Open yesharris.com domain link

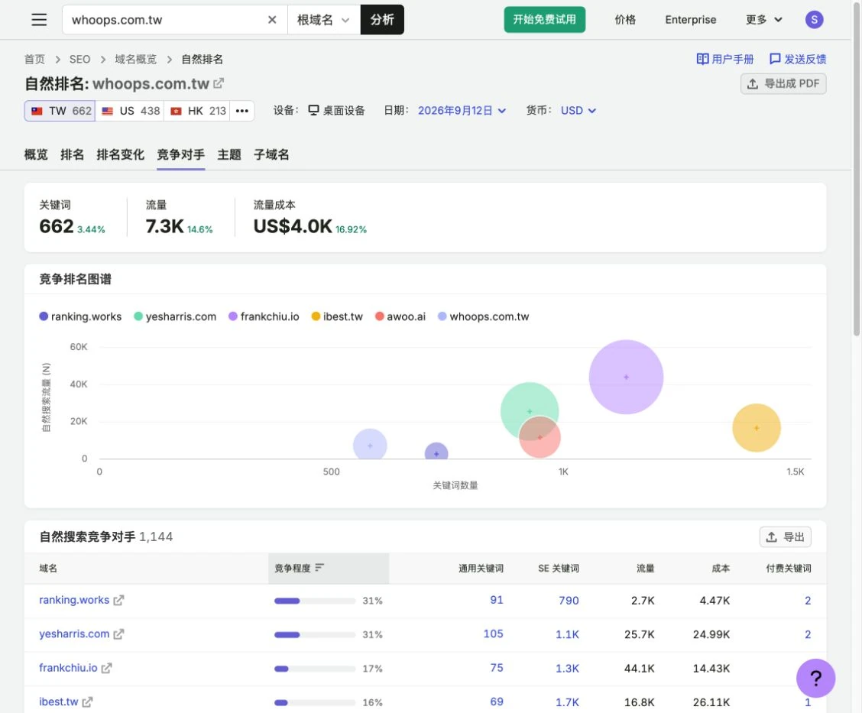click(74, 634)
